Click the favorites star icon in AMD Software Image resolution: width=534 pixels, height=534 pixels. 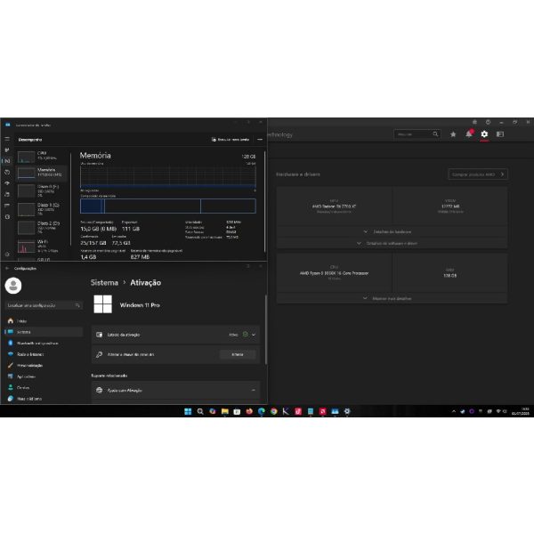453,134
